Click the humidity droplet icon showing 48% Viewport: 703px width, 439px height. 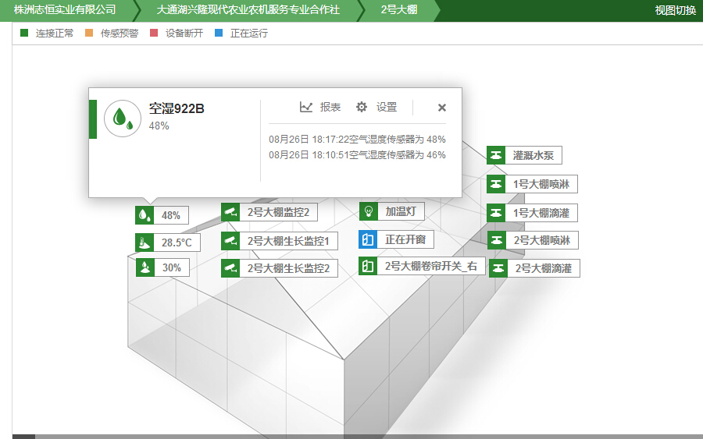pyautogui.click(x=145, y=215)
